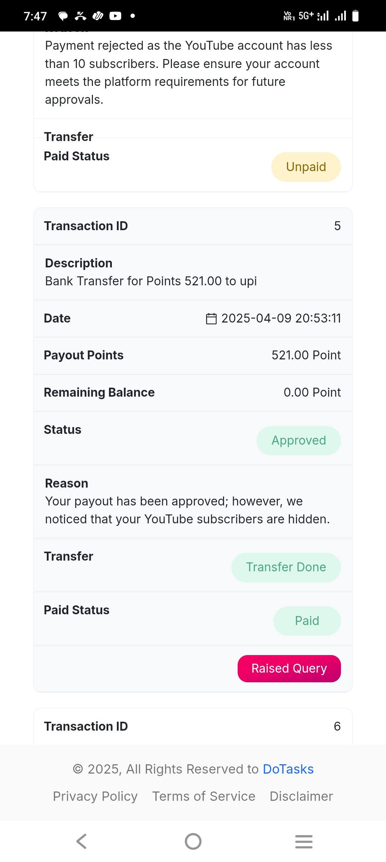Tap the missed call notification icon
Viewport: 386px width, 862px height.
tap(80, 16)
